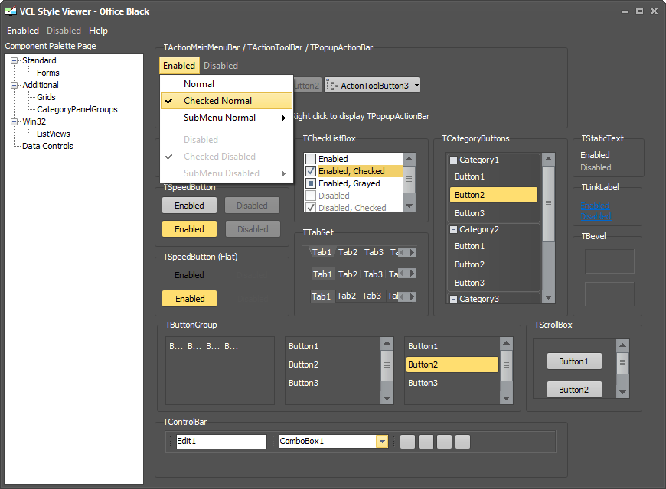Click the 'Checked Disabled' menu entry
This screenshot has width=666, height=489.
click(227, 157)
